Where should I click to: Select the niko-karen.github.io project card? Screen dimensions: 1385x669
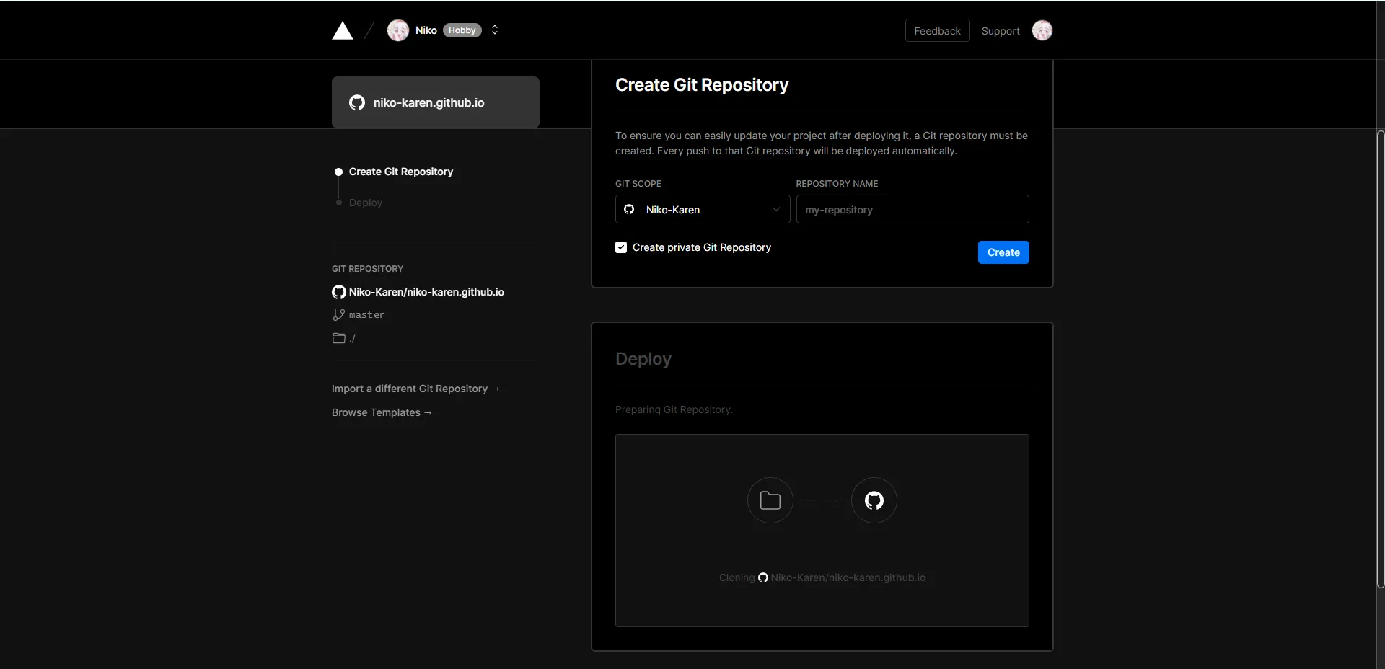pos(436,102)
